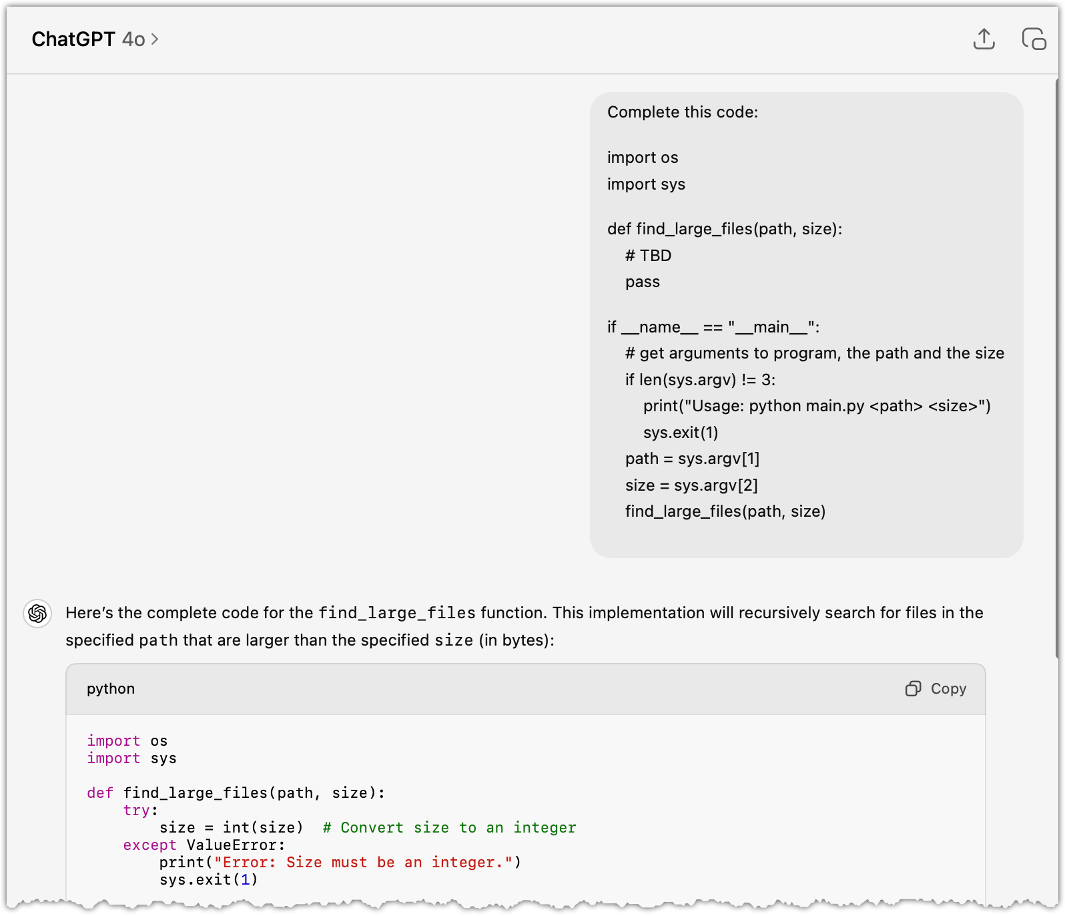Click the "# TBD" comment in user message

648,256
